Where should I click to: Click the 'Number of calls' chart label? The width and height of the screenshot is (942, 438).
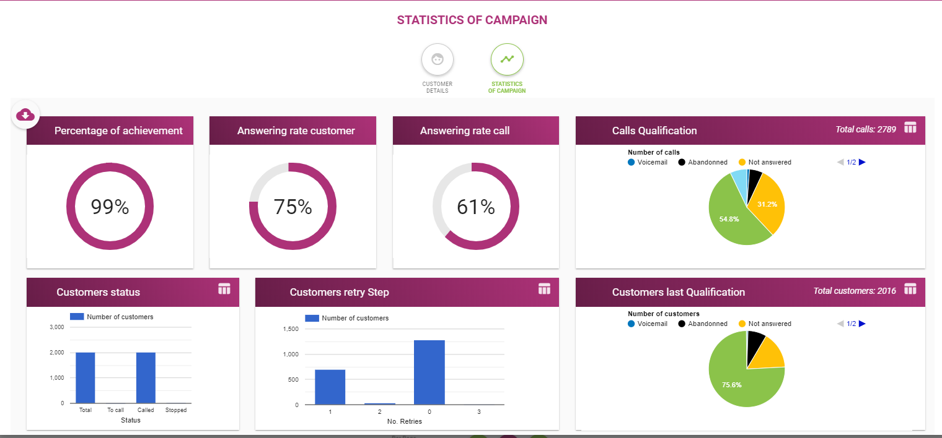(x=654, y=152)
